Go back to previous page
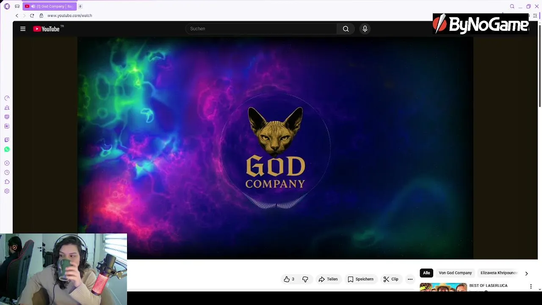542x305 pixels. tap(17, 16)
